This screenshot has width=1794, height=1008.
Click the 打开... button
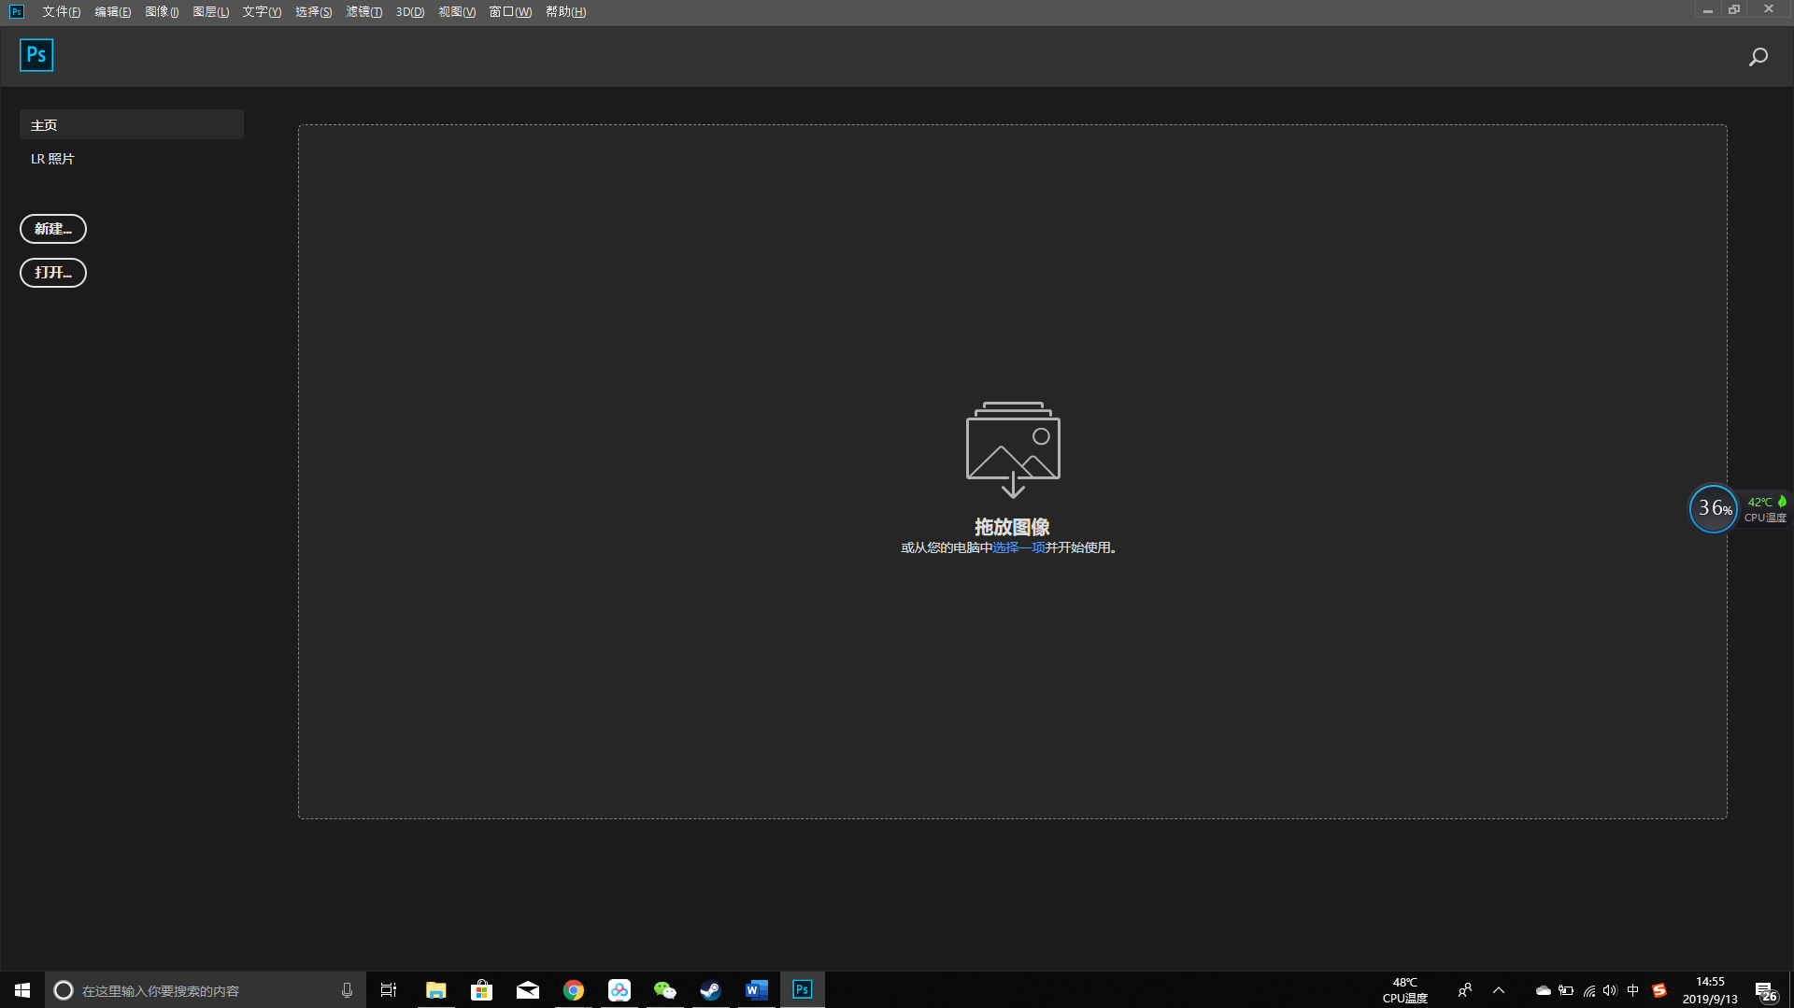click(x=53, y=273)
